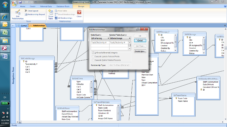Select Team Name field in tblTeamName
This screenshot has width=227, height=127.
pos(183,101)
